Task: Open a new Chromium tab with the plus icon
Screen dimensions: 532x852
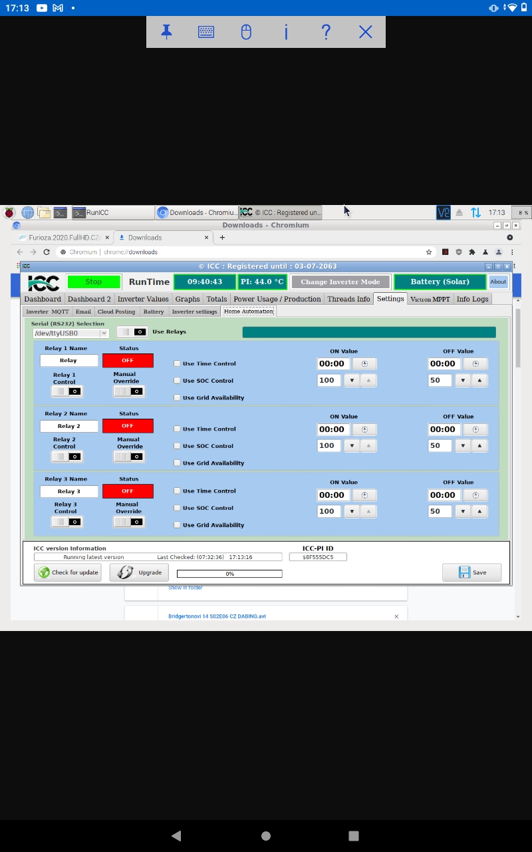Action: pyautogui.click(x=222, y=237)
